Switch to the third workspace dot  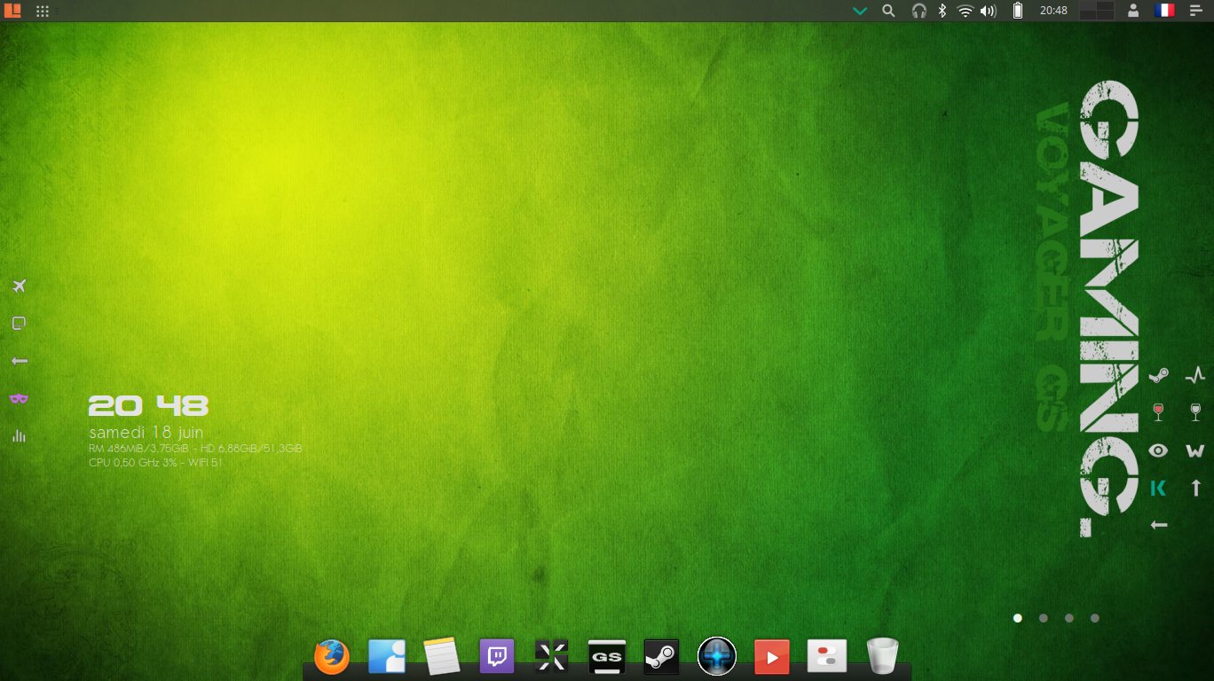(1069, 618)
